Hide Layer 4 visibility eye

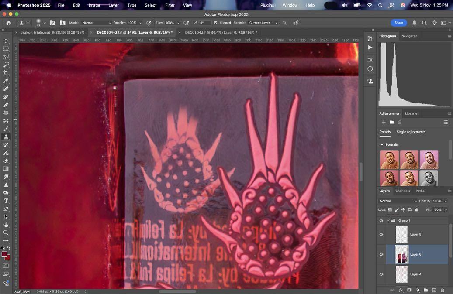[381, 274]
